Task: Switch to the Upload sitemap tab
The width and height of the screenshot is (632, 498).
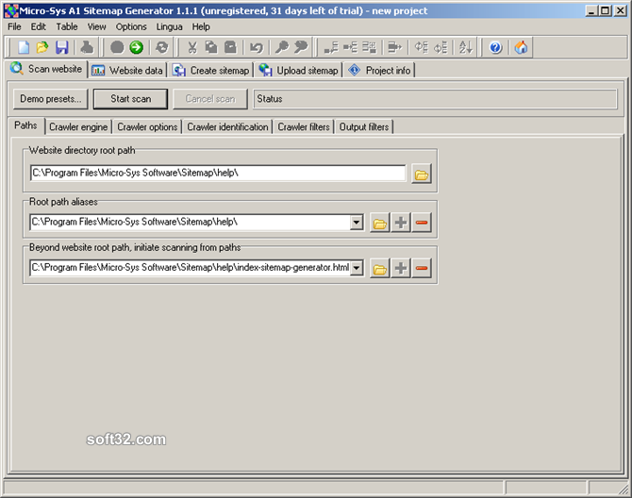Action: click(x=299, y=71)
